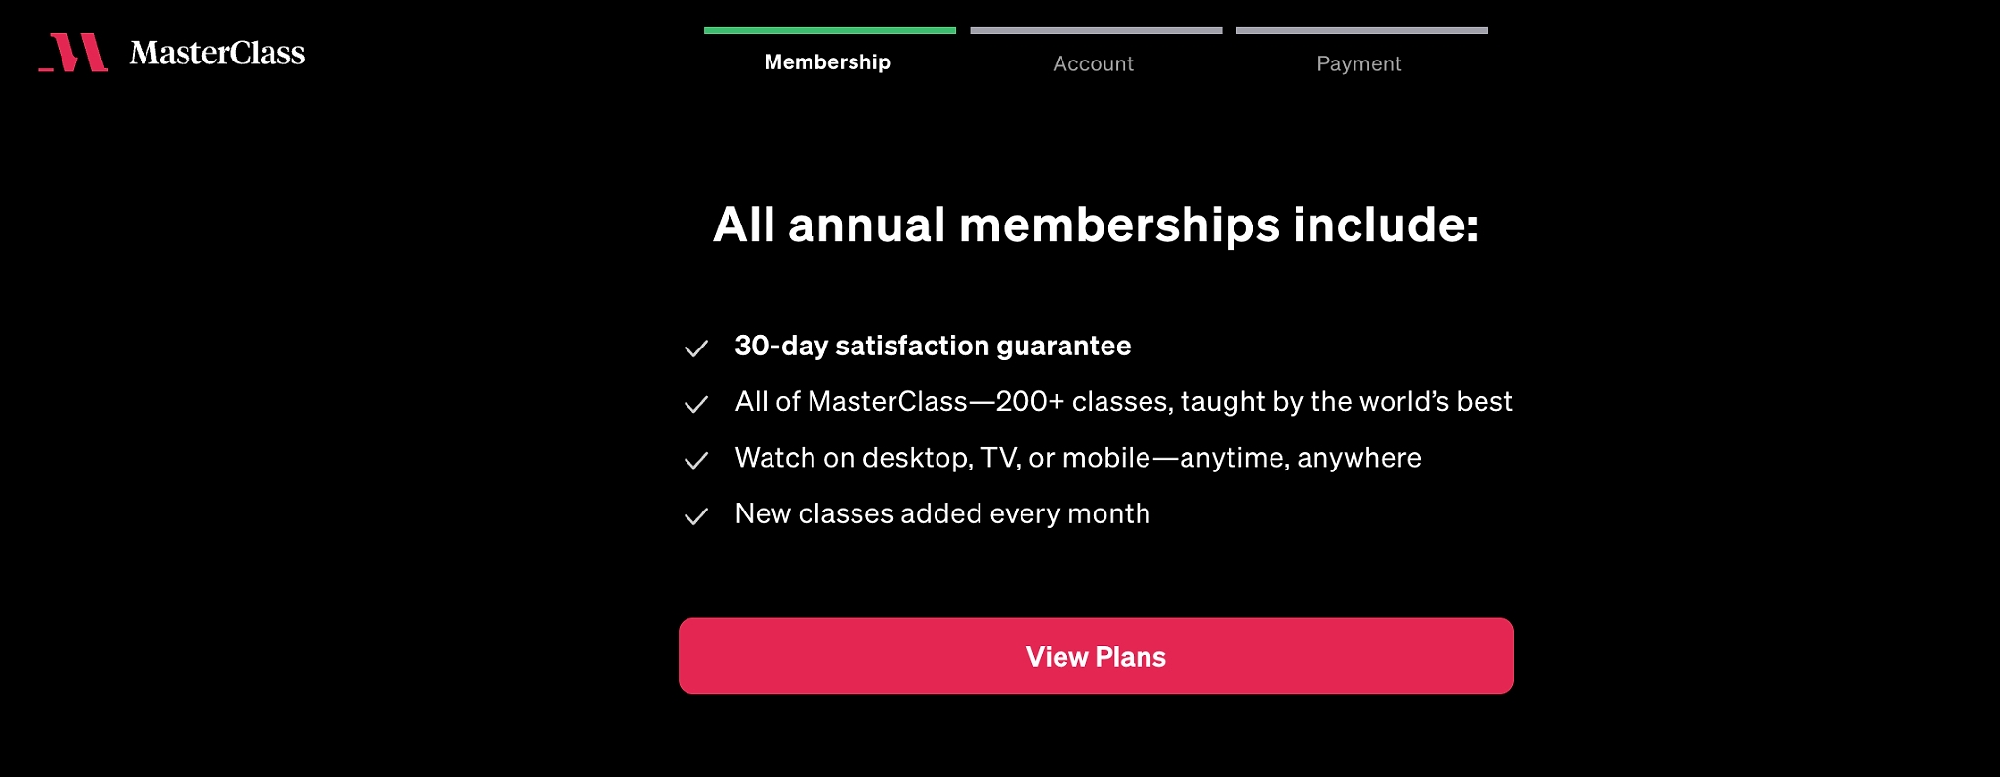Click the small red underscore in logo

(46, 69)
